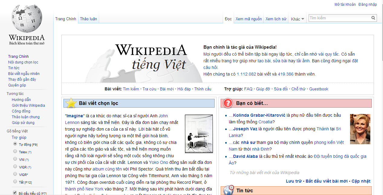Open the Bài mới link

[167, 89]
